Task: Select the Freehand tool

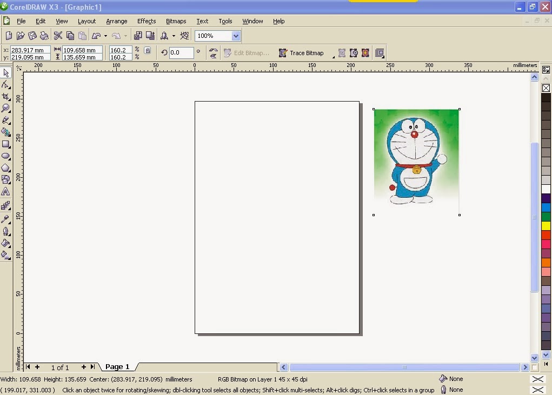Action: tap(6, 120)
